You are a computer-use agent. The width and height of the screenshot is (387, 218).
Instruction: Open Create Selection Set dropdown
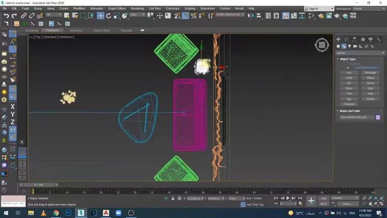point(230,15)
